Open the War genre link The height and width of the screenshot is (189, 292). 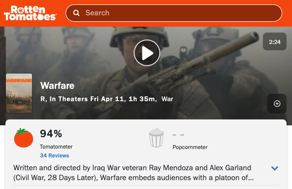[x=167, y=99]
